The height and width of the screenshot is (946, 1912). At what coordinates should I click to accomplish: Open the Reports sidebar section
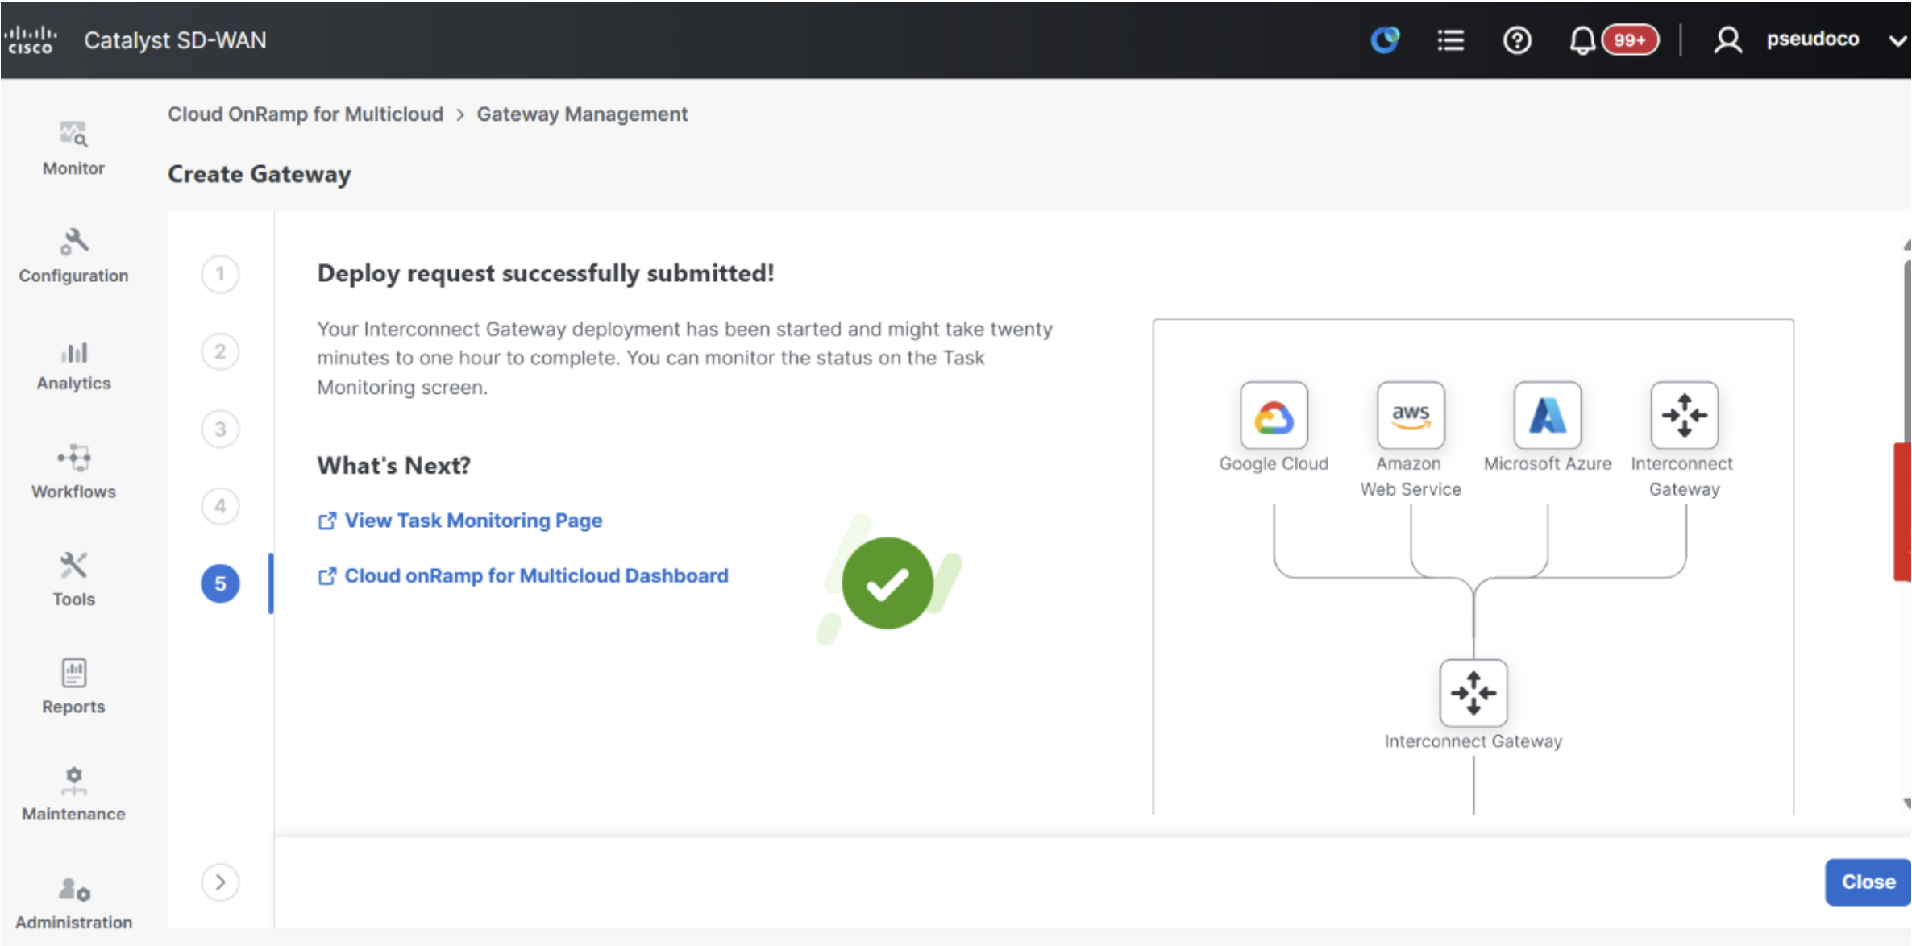click(x=73, y=687)
